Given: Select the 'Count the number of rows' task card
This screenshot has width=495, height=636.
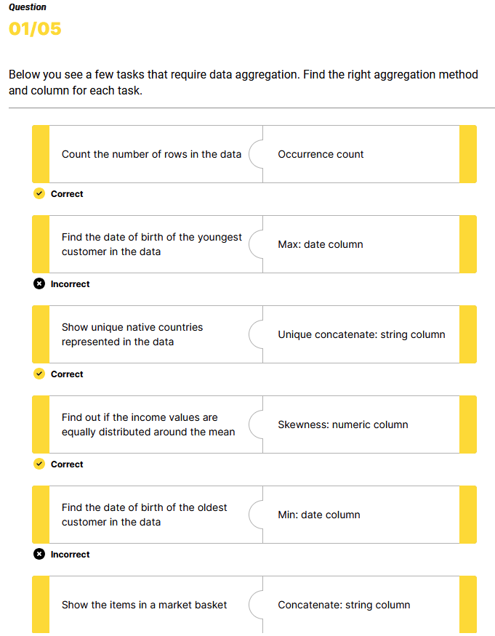Looking at the screenshot, I should coord(151,154).
